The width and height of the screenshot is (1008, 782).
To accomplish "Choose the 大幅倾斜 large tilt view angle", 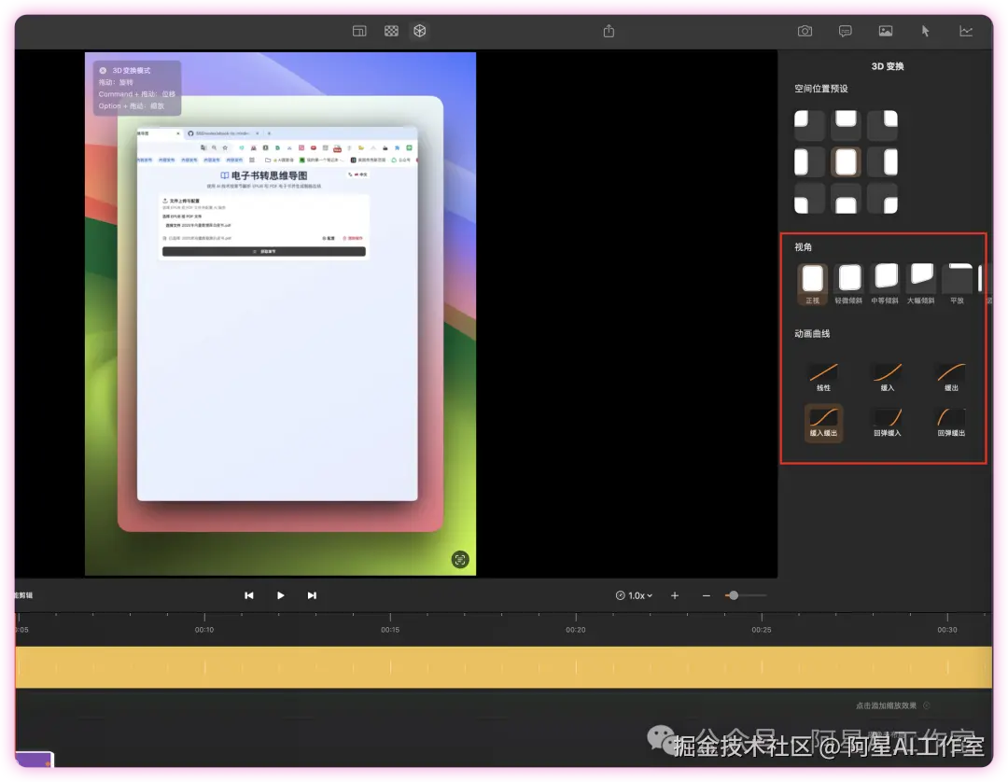I will click(920, 284).
